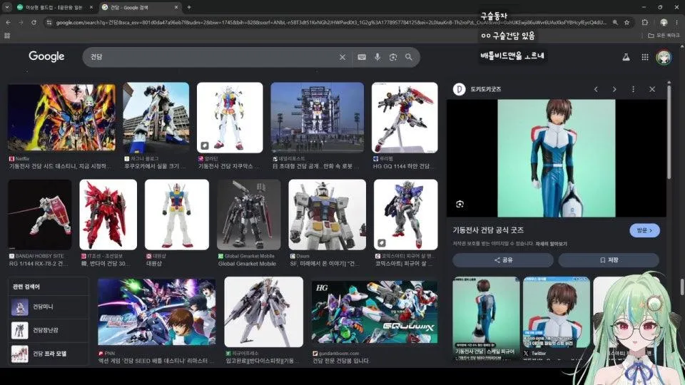This screenshot has height=385, width=685.
Task: Open the Google account avatar
Action: pyautogui.click(x=664, y=57)
